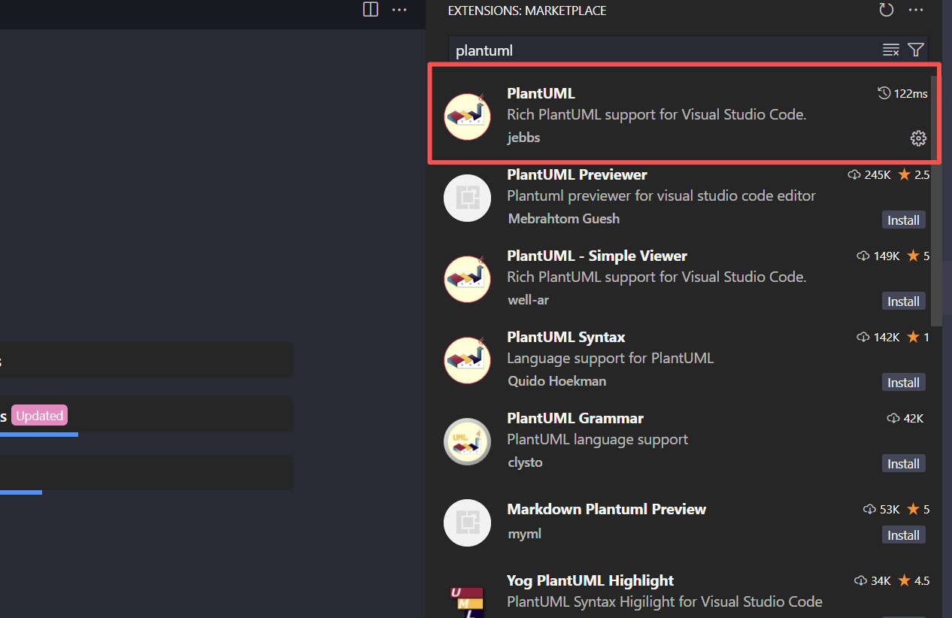952x618 pixels.
Task: Open Markdown Plantuml Preview title
Action: pyautogui.click(x=607, y=509)
